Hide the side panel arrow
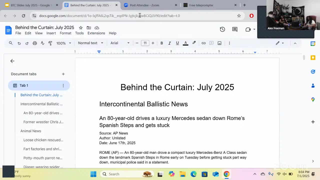Image resolution: width=320 pixels, height=180 pixels. (313, 161)
